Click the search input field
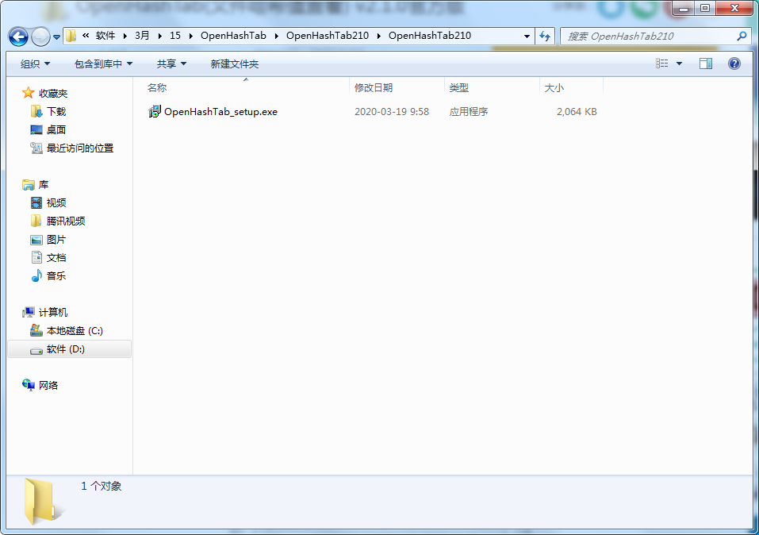Screen dimensions: 759x535 pos(646,36)
